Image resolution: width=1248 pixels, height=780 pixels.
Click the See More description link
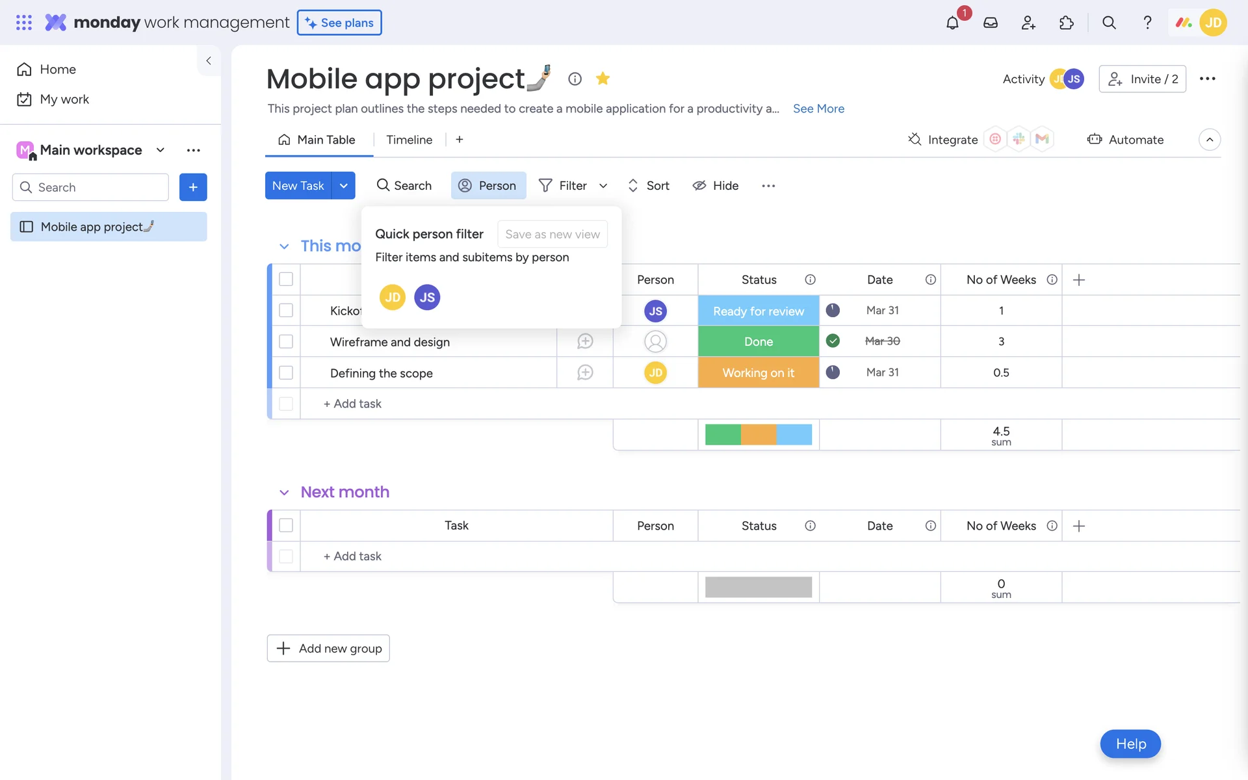pyautogui.click(x=818, y=109)
